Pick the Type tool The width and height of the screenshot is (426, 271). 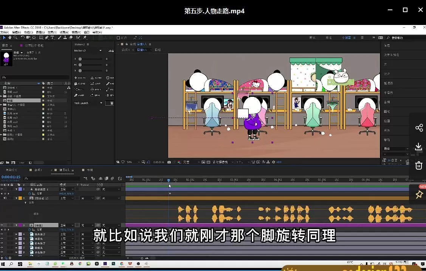[52, 37]
